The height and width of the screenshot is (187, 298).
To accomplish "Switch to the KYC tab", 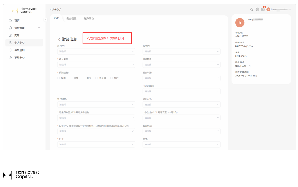I will click(56, 18).
